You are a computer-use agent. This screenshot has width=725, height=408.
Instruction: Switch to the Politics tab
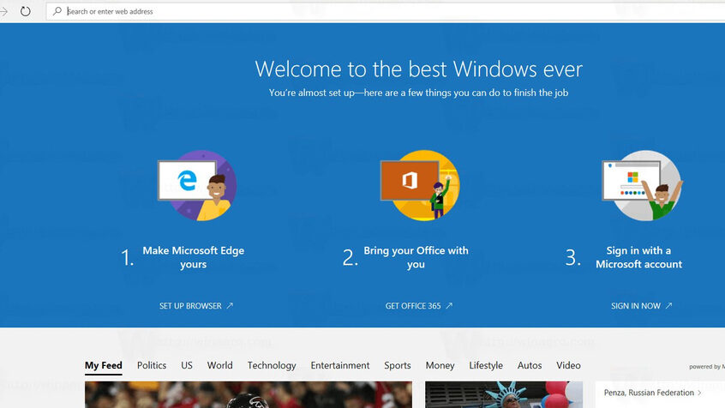pos(152,365)
